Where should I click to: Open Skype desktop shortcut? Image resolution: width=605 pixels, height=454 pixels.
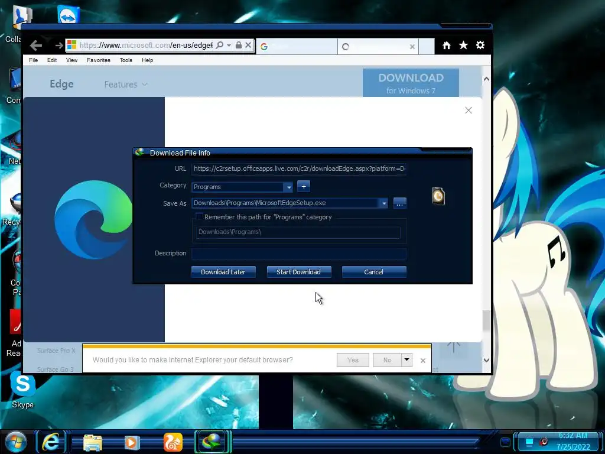click(23, 390)
